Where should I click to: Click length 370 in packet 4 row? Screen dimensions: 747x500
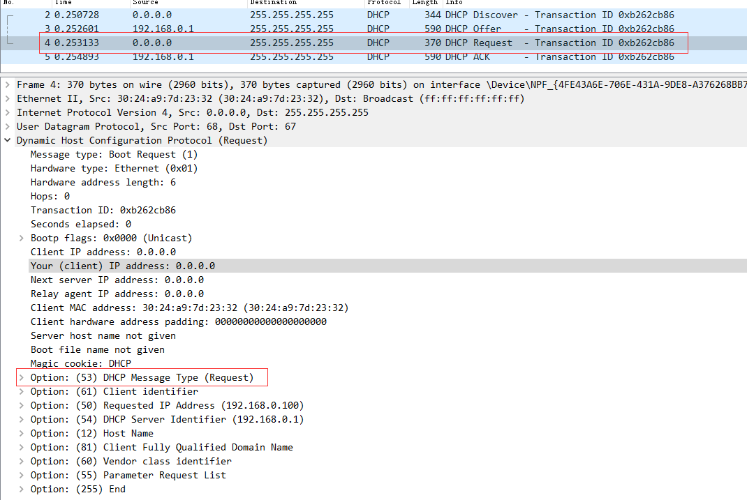pos(433,43)
